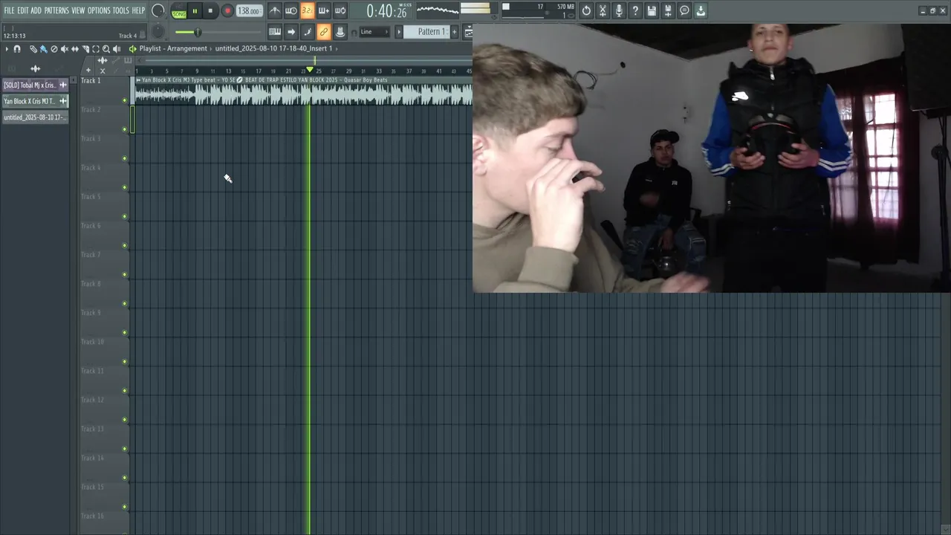Select the Zoom magnifier tool
Viewport: 951px width, 535px height.
[106, 49]
